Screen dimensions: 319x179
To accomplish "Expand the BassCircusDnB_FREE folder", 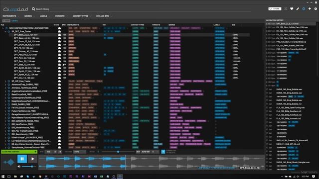I will (5, 94).
